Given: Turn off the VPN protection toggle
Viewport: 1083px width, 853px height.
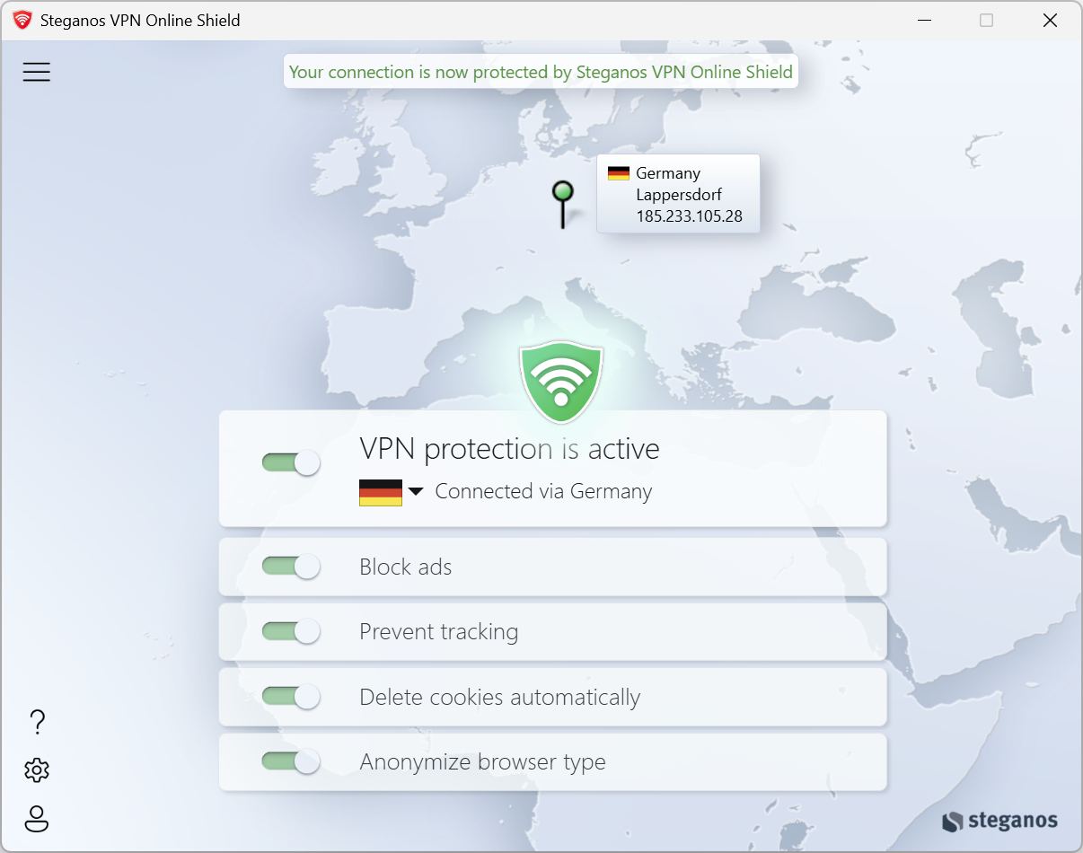Looking at the screenshot, I should click(291, 462).
